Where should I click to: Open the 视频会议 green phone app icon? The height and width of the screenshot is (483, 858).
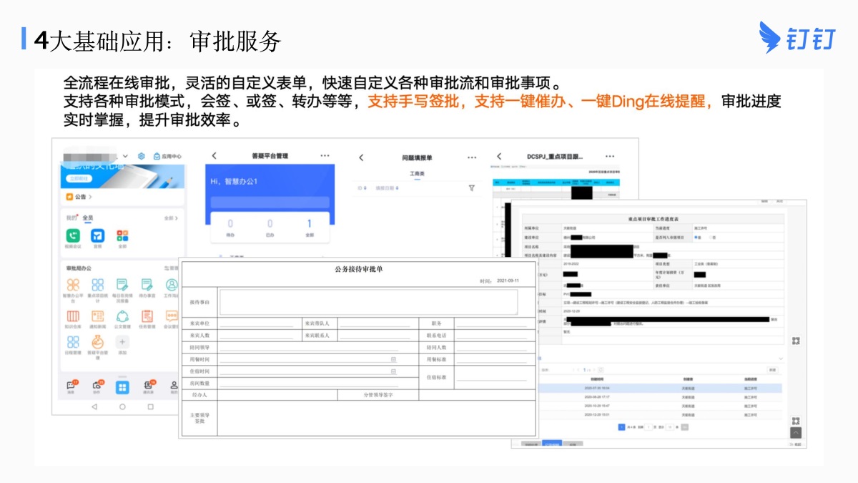(73, 235)
